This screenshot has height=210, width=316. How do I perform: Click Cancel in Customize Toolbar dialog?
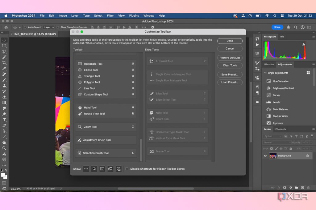[x=230, y=48]
